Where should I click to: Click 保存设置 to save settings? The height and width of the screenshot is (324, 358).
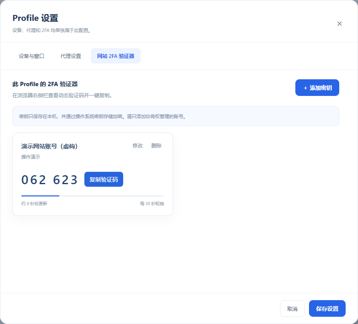327,309
